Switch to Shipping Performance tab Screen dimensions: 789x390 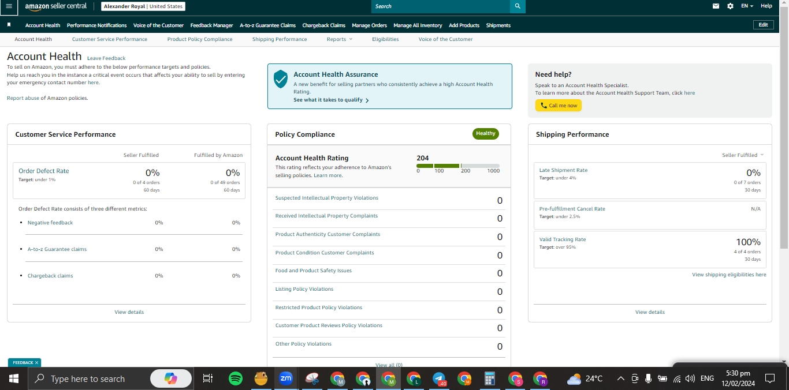(x=280, y=39)
